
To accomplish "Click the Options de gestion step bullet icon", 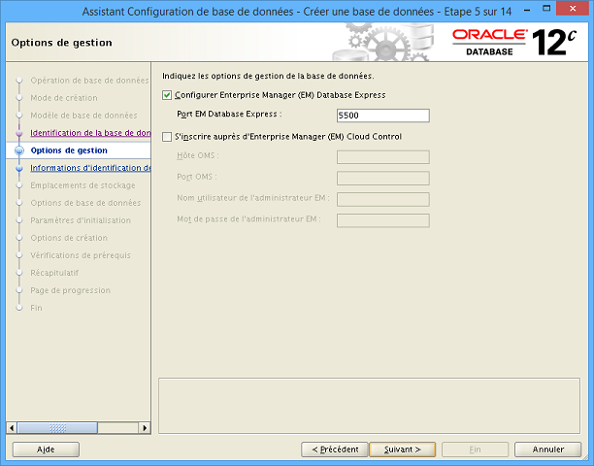I will pos(19,150).
